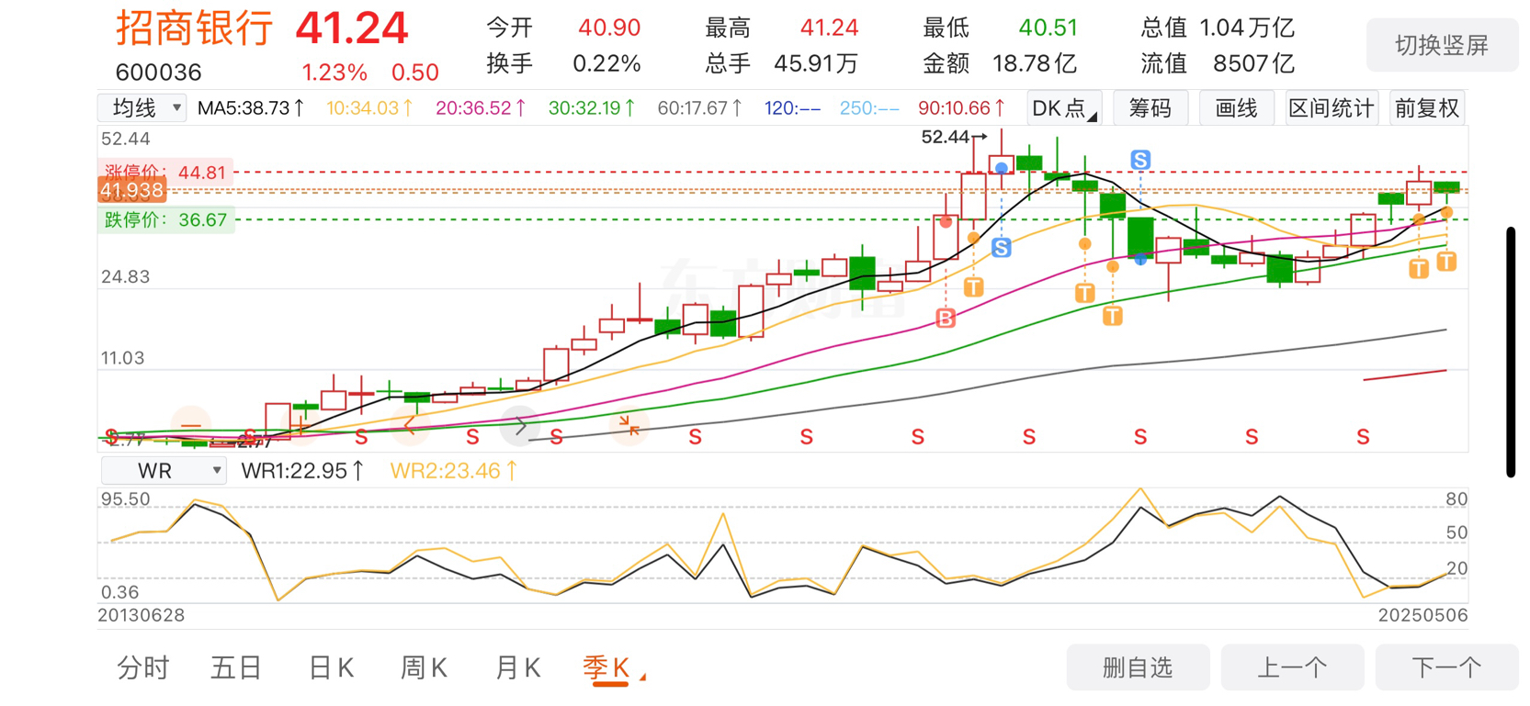This screenshot has height=706, width=1530.
Task: Tap the 最低 40.51 value
Action: [1048, 28]
